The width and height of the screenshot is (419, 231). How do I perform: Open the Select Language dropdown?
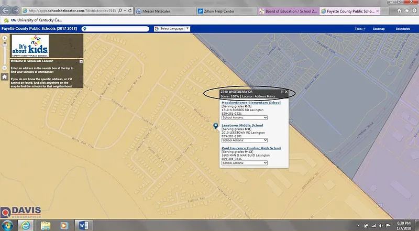[x=172, y=29]
